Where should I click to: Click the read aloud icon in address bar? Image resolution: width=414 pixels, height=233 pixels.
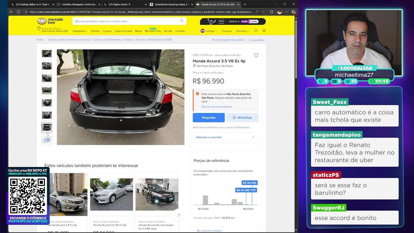click(257, 12)
